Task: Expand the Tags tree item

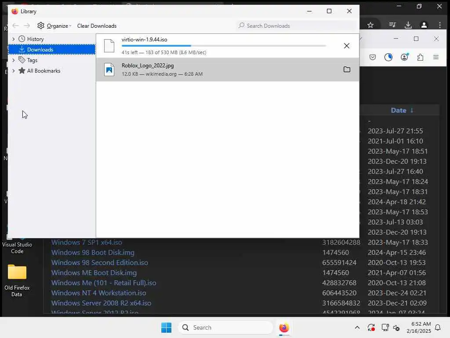Action: click(x=13, y=60)
